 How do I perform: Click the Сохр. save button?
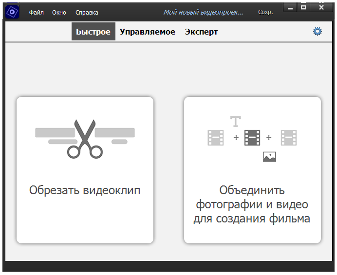[265, 12]
